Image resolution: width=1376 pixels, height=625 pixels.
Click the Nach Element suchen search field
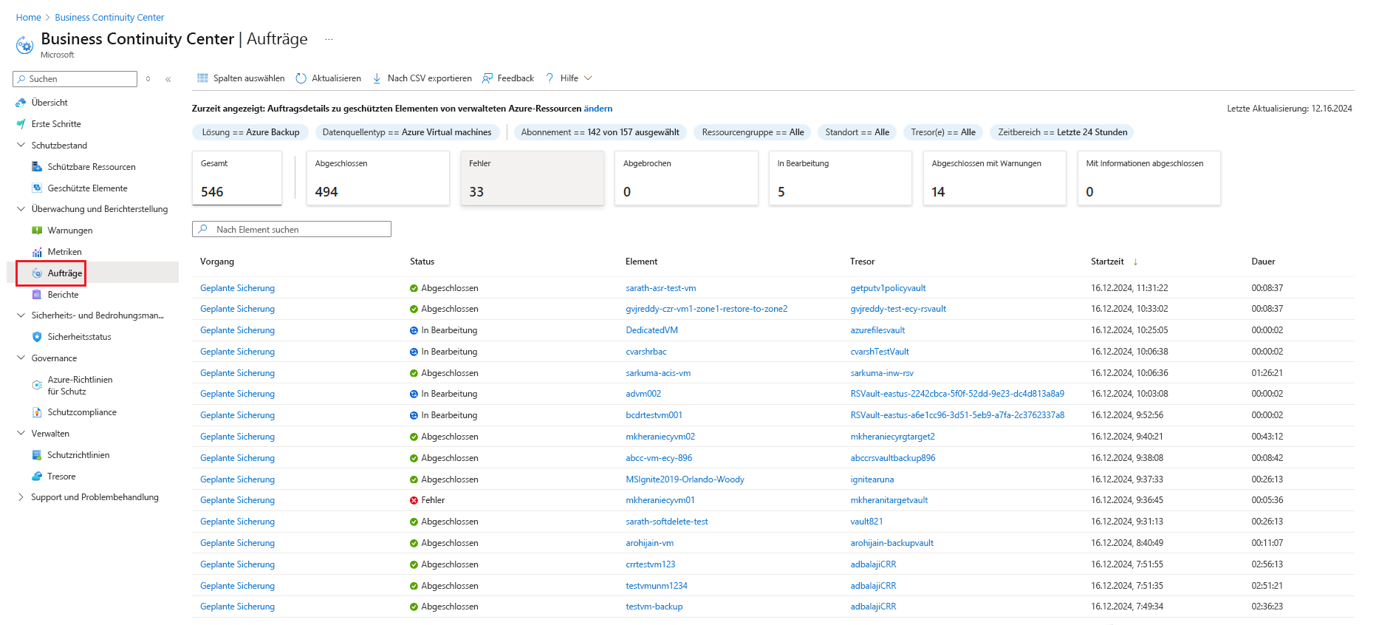coord(292,230)
